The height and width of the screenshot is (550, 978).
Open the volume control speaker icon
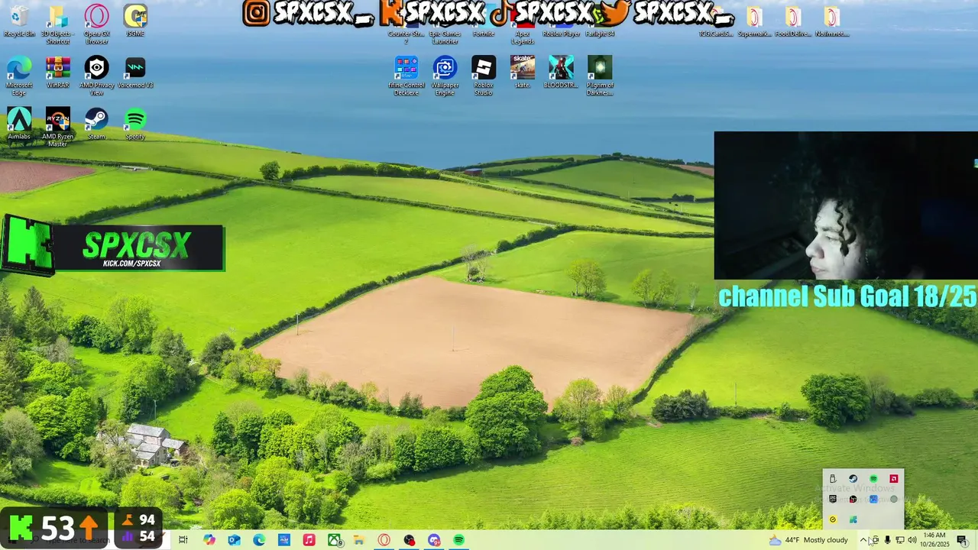coord(912,540)
